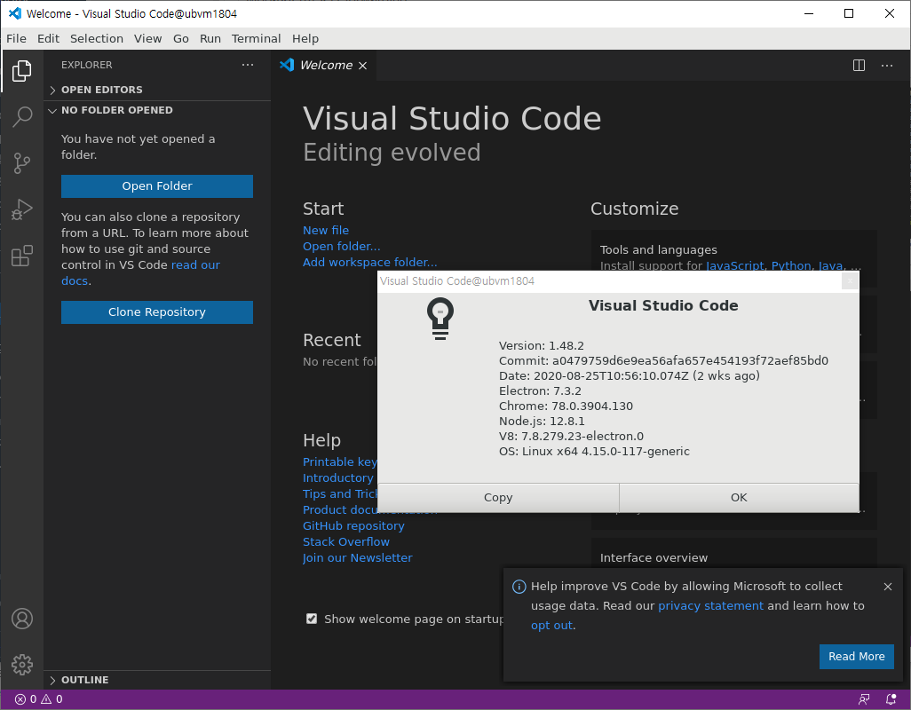Open the Extensions view
Screen dimensions: 911x710
tap(22, 256)
